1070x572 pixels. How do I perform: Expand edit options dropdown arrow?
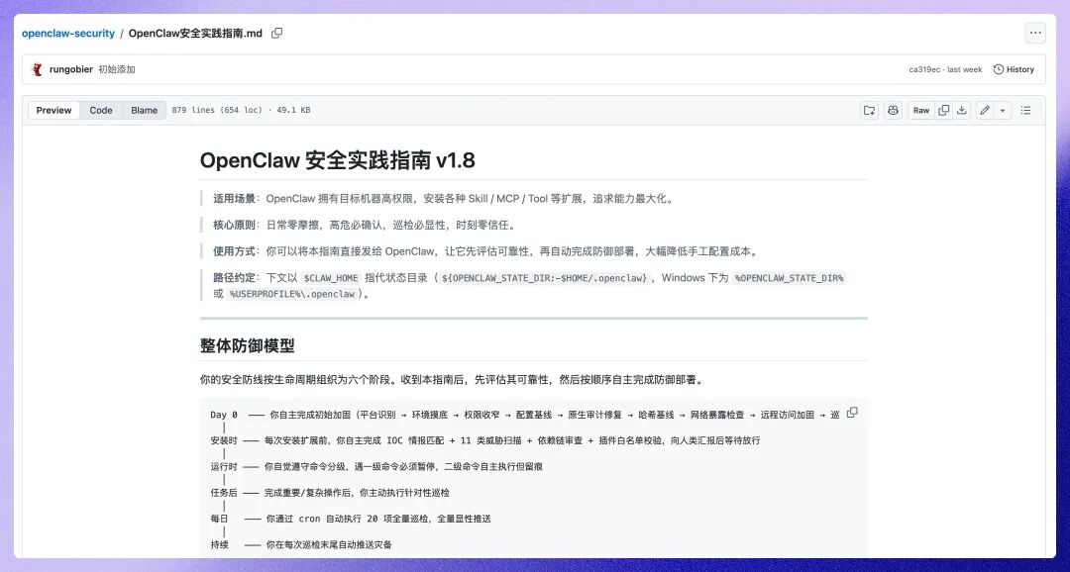[x=1003, y=111]
